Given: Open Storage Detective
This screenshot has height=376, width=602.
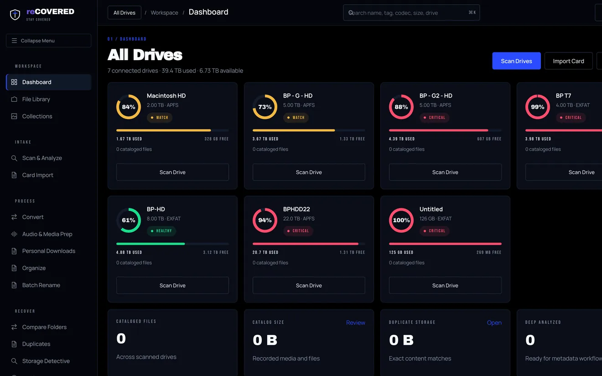Looking at the screenshot, I should [49, 361].
